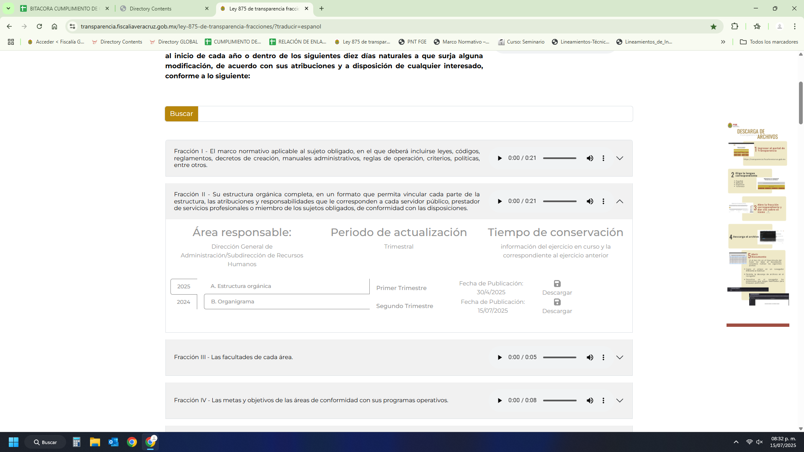Open the browser extensions icon
The width and height of the screenshot is (804, 452).
point(734,26)
